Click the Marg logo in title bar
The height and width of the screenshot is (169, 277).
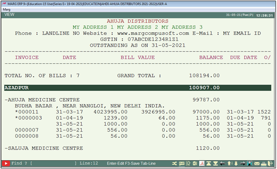[4, 4]
